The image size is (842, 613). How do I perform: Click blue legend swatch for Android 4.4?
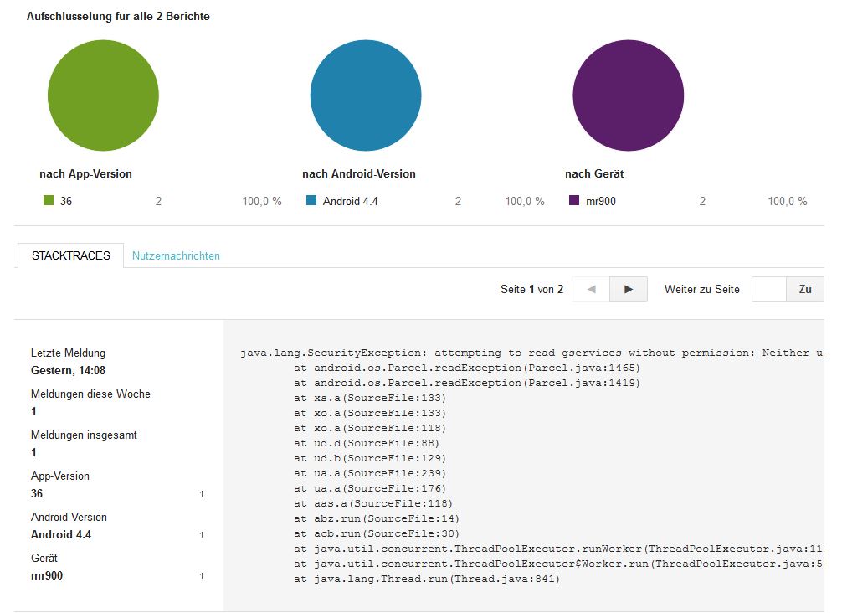tap(311, 200)
